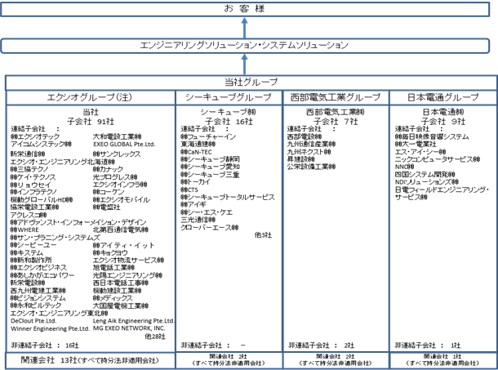This screenshot has width=498, height=370.
Task: Select the entry WHERE
Action: pyautogui.click(x=24, y=230)
